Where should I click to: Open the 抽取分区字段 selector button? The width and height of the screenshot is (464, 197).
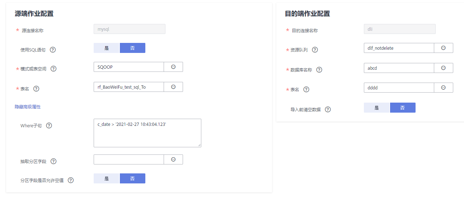coord(173,159)
